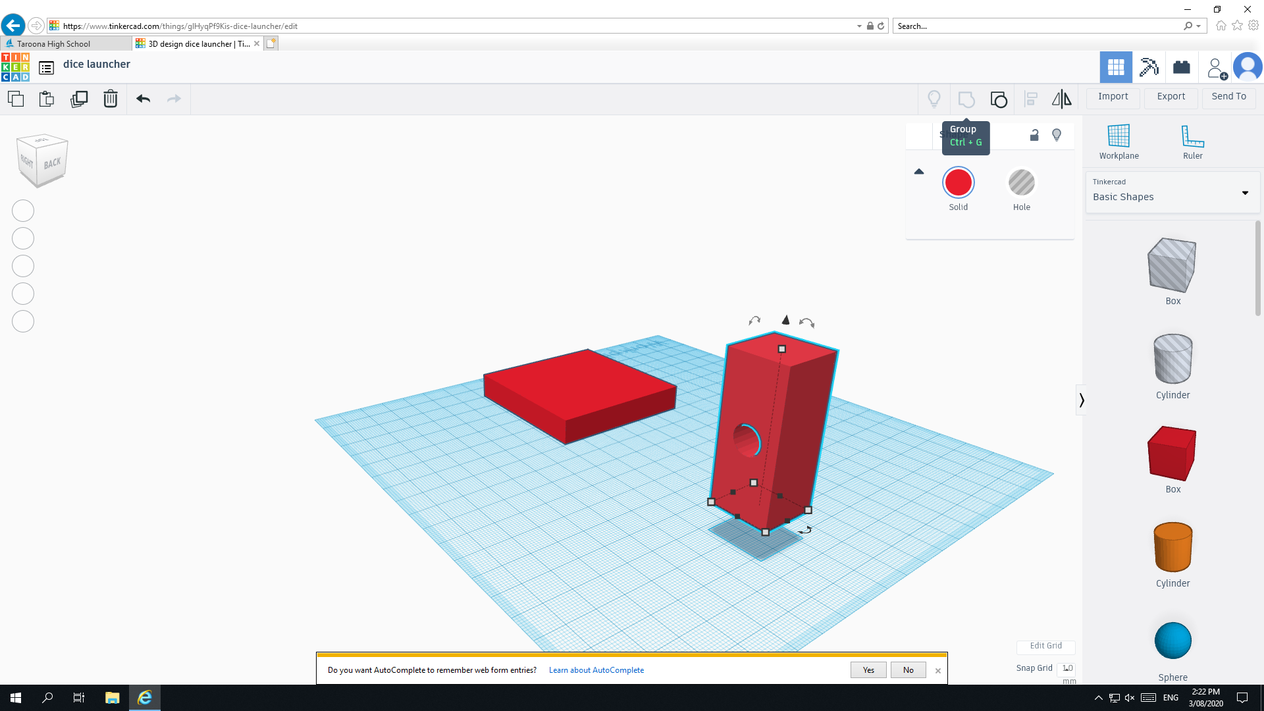This screenshot has width=1264, height=711.
Task: Refresh the page in address bar
Action: tap(880, 26)
